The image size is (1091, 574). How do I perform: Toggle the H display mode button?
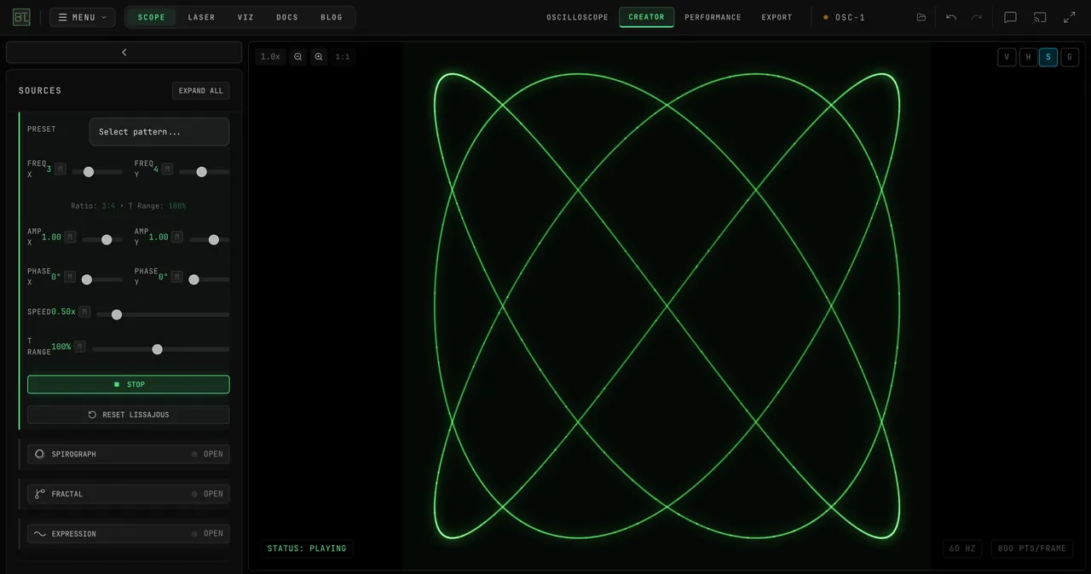click(1028, 57)
